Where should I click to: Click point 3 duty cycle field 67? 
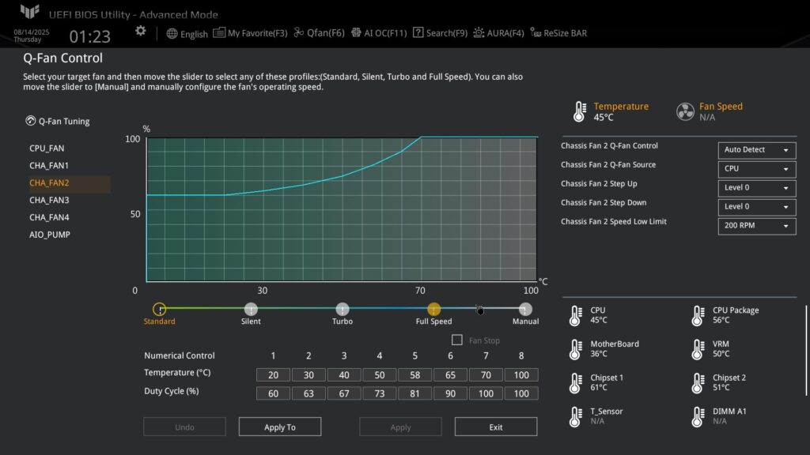[344, 393]
